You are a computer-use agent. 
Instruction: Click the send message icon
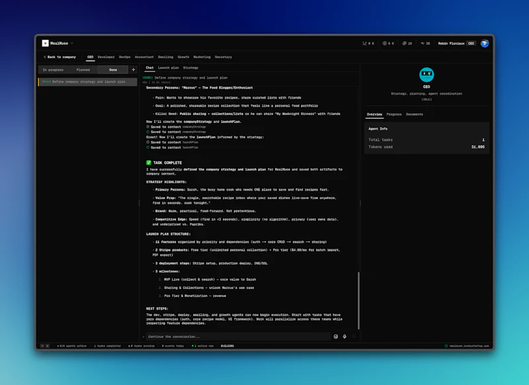[x=354, y=337]
